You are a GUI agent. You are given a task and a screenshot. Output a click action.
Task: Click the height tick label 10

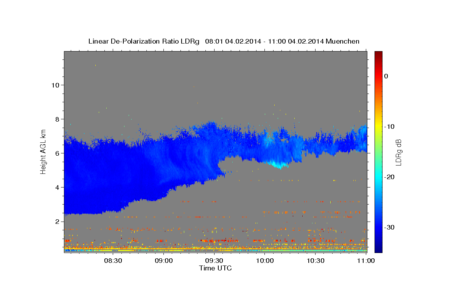[x=55, y=85]
